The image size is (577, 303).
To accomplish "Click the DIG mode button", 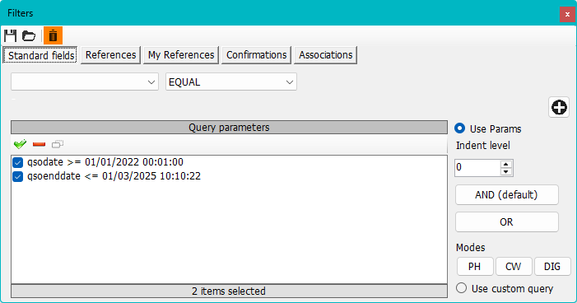I will coord(552,267).
